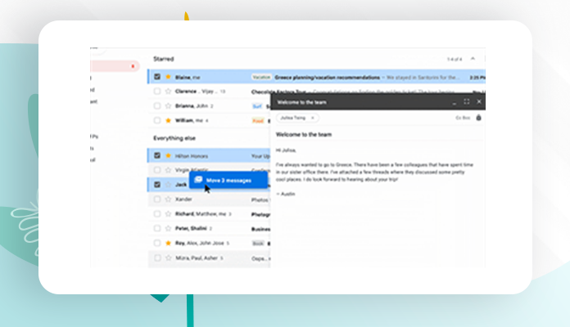Click the Food label on William email
Viewport: 570px width, 327px height.
(258, 120)
